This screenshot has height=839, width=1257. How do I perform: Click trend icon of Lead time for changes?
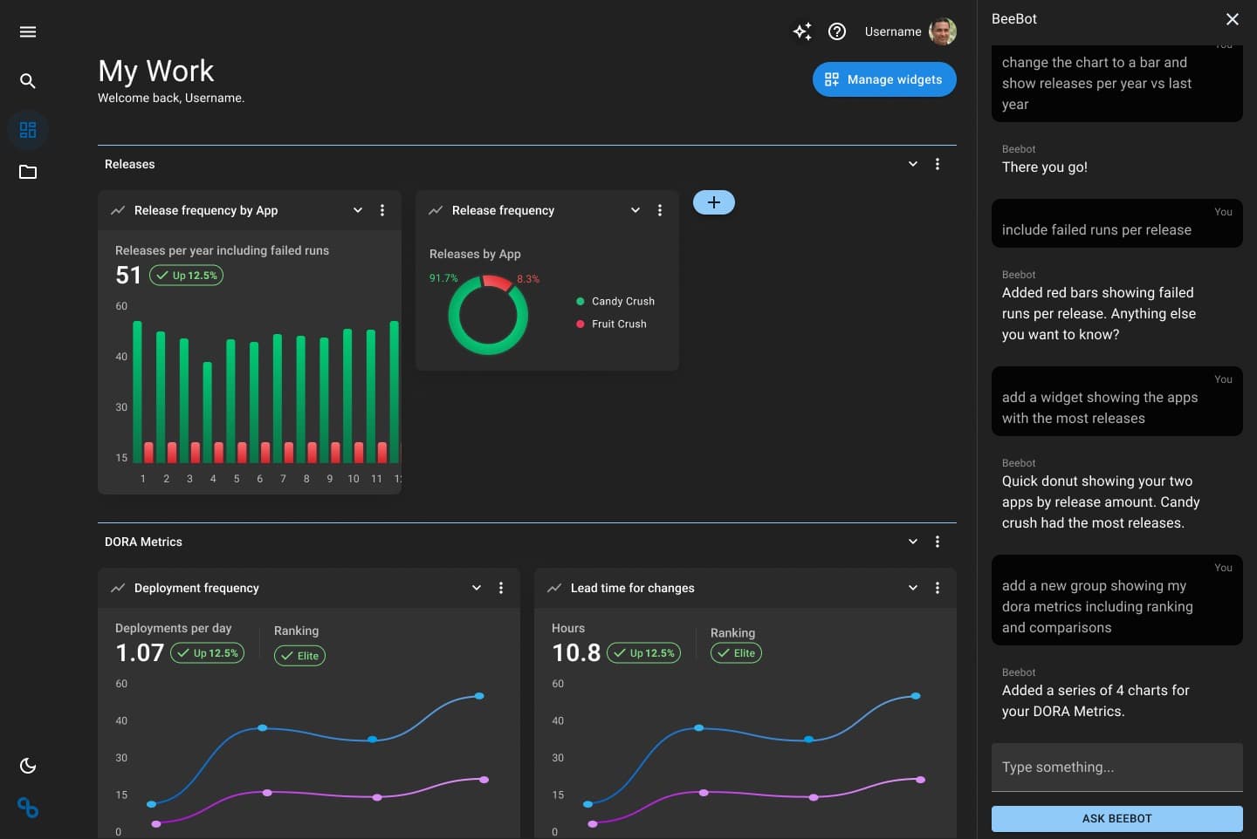click(554, 588)
